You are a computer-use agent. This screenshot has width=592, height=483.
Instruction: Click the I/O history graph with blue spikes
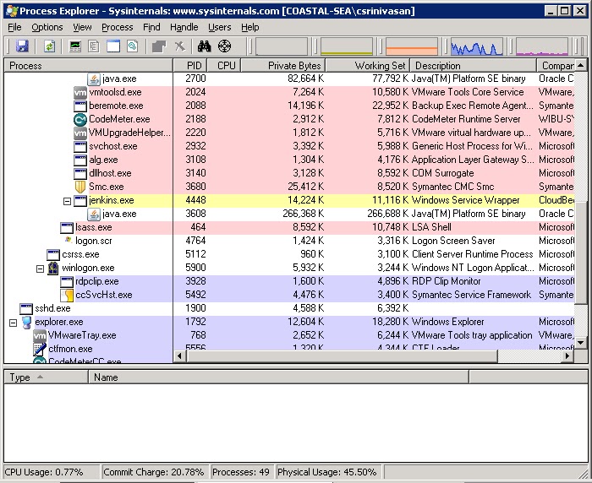(x=477, y=46)
